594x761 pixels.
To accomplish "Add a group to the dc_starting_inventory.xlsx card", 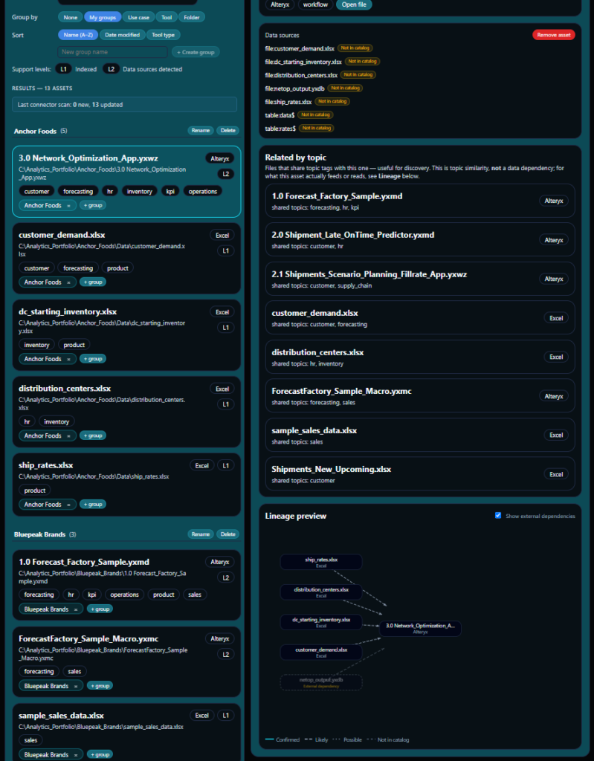I will pyautogui.click(x=93, y=359).
